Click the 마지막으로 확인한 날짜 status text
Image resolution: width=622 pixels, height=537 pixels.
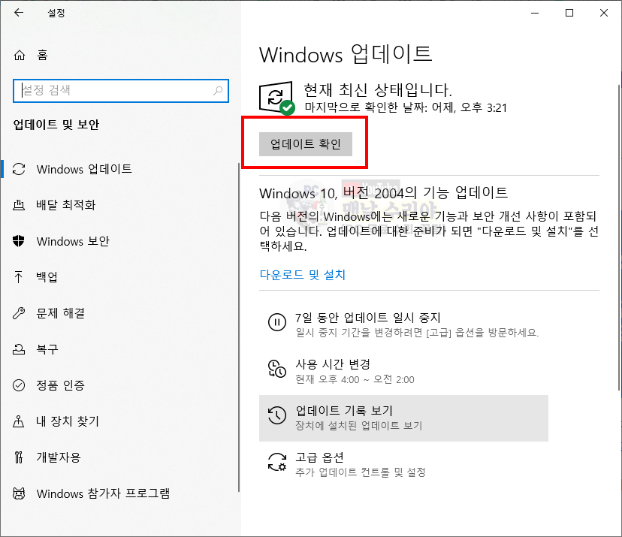coord(406,107)
